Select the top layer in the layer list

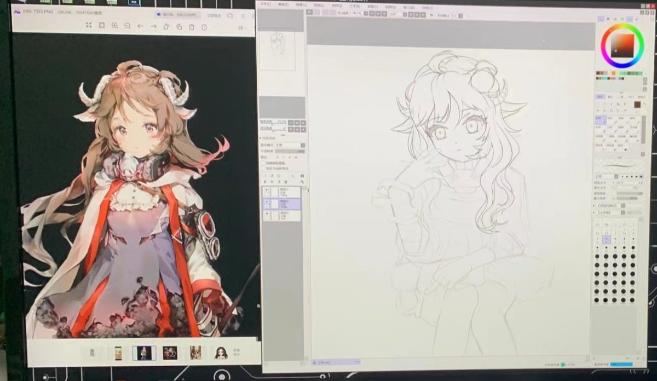click(282, 192)
